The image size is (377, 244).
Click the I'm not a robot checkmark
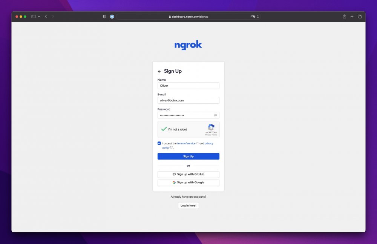164,129
